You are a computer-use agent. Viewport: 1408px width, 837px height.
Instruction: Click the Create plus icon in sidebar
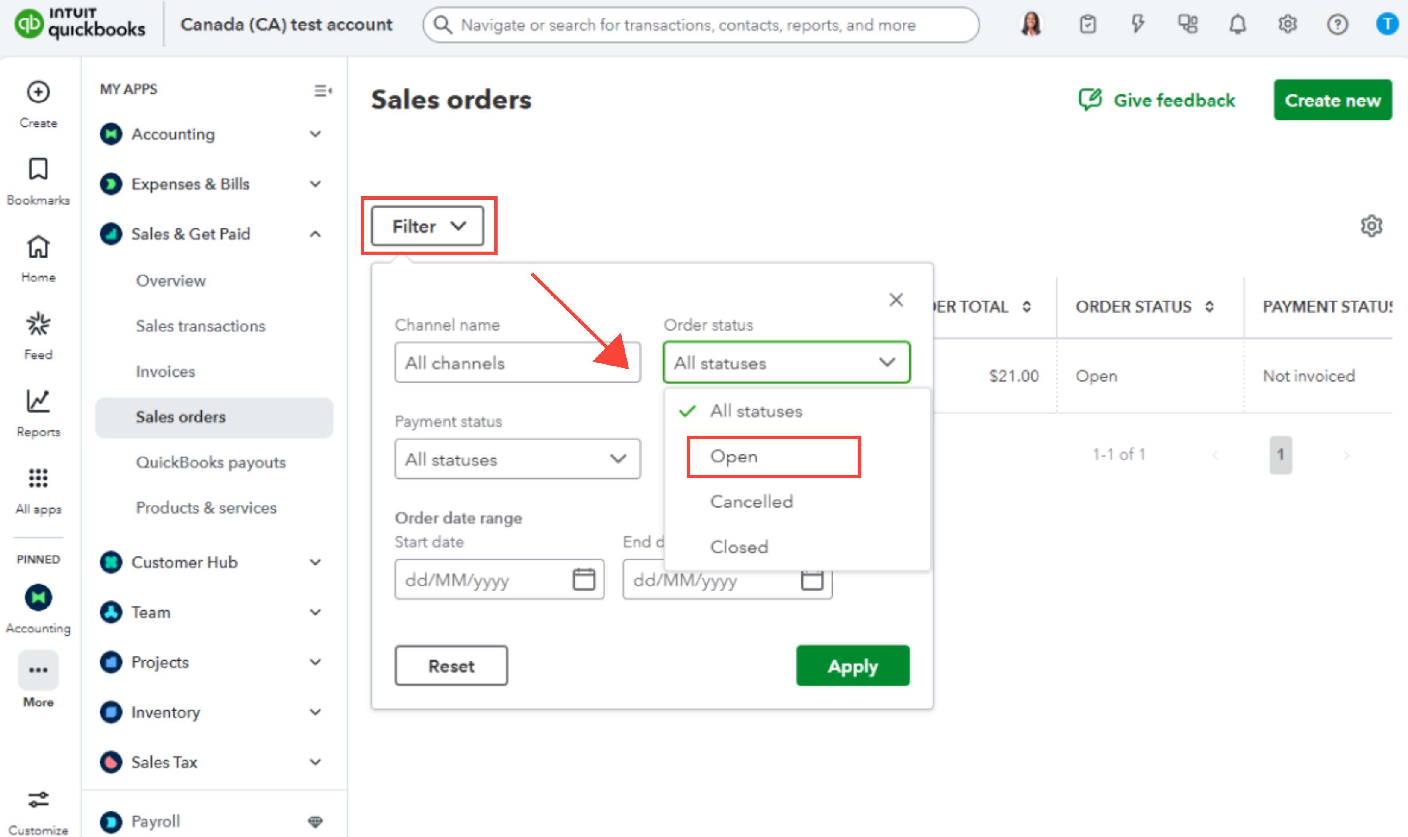38,93
